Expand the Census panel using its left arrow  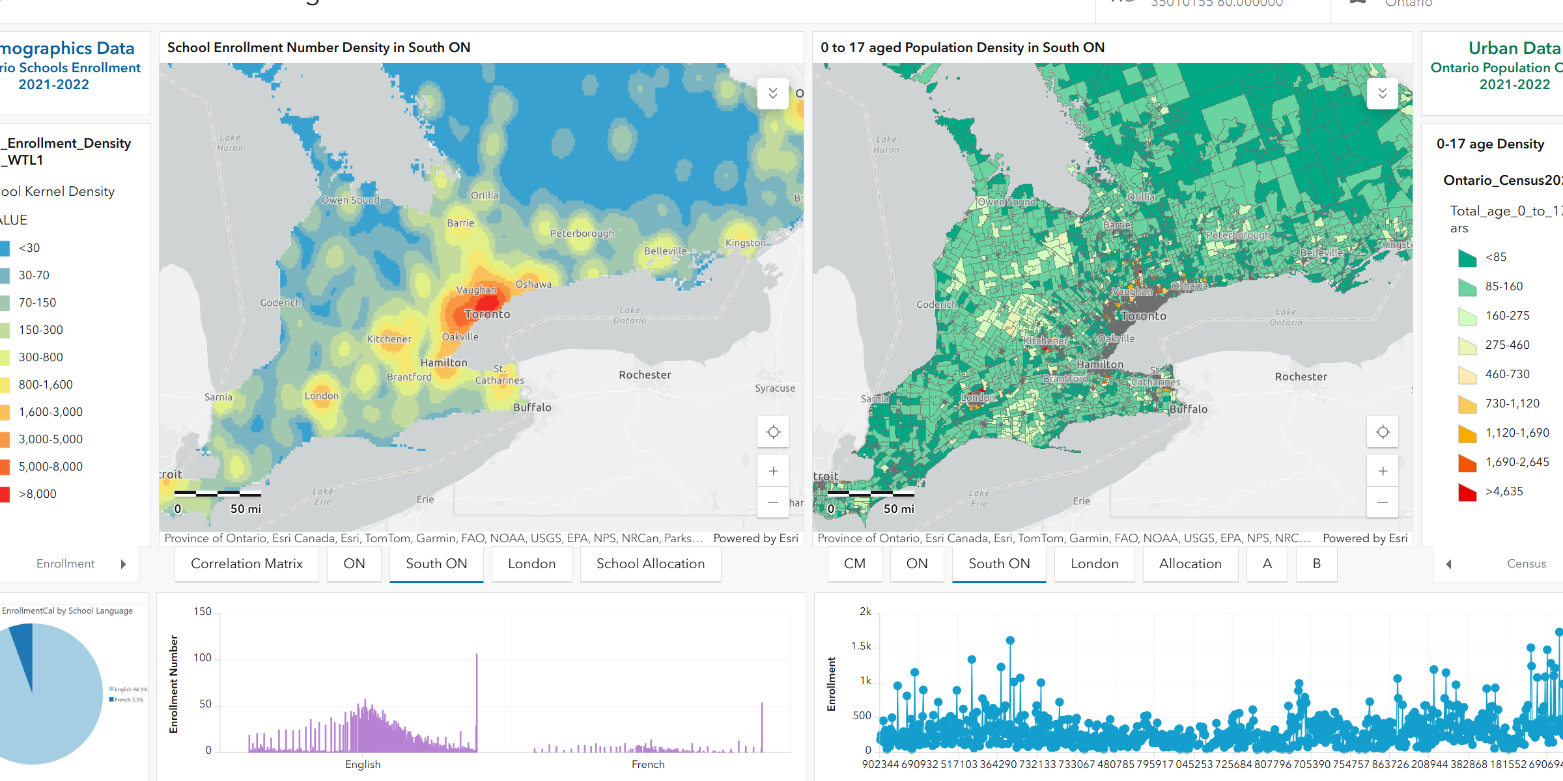(1449, 564)
